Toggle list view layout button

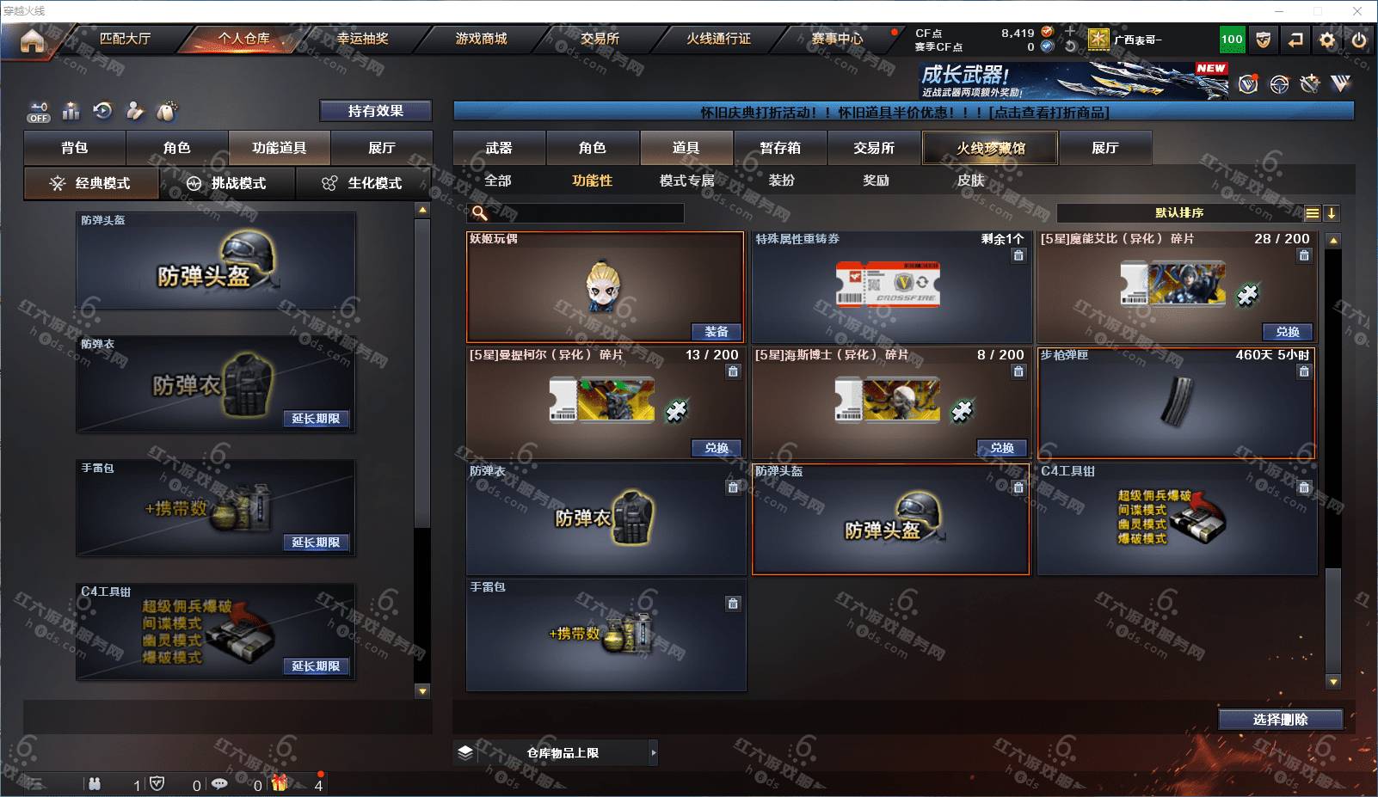(1312, 213)
